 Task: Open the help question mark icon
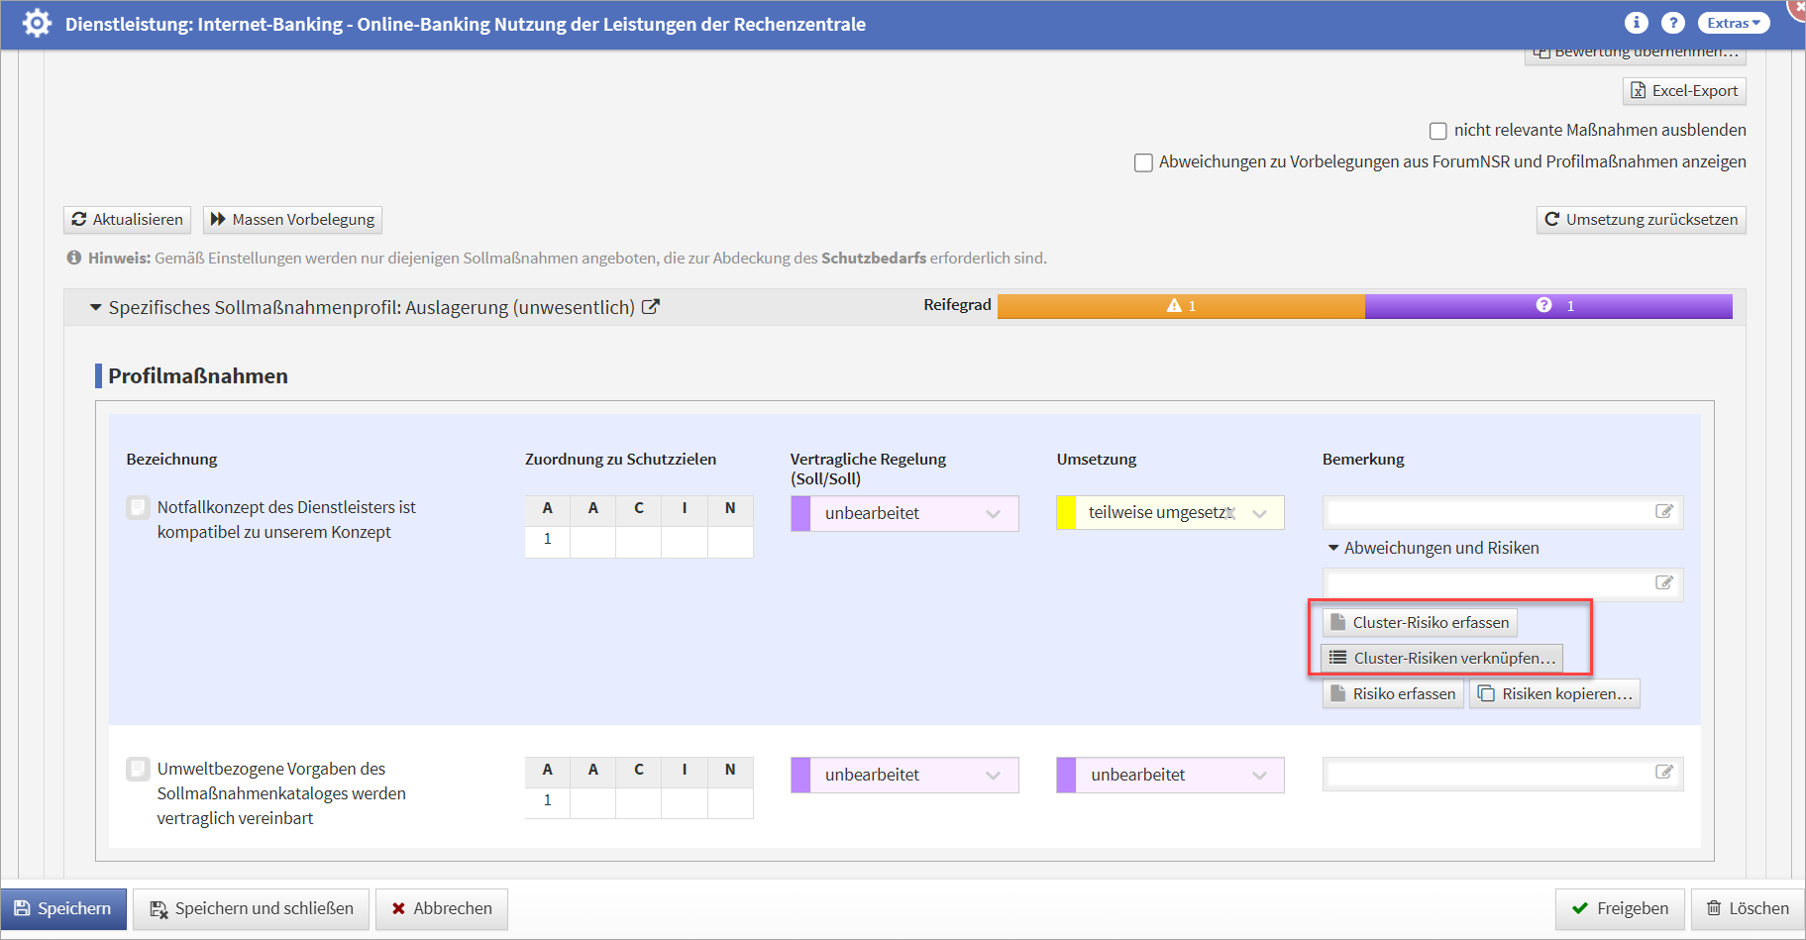[1672, 23]
